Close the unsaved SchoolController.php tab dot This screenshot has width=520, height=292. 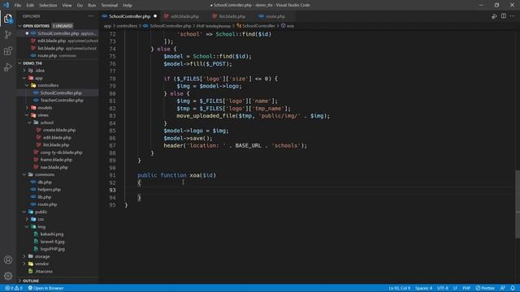155,16
